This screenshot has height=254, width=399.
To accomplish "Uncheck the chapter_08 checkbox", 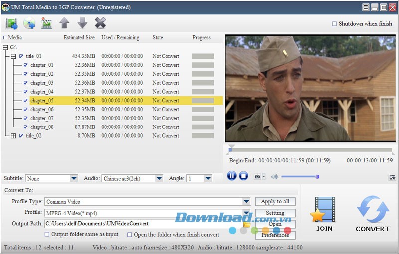I will [x=25, y=127].
